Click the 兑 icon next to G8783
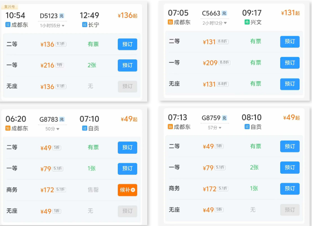The image size is (312, 226). (x=62, y=119)
